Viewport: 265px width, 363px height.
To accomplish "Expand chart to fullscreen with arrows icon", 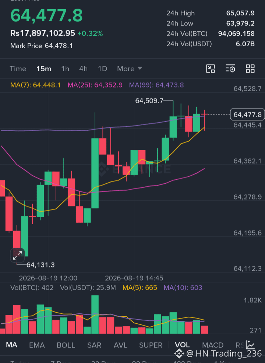I will (x=17, y=256).
